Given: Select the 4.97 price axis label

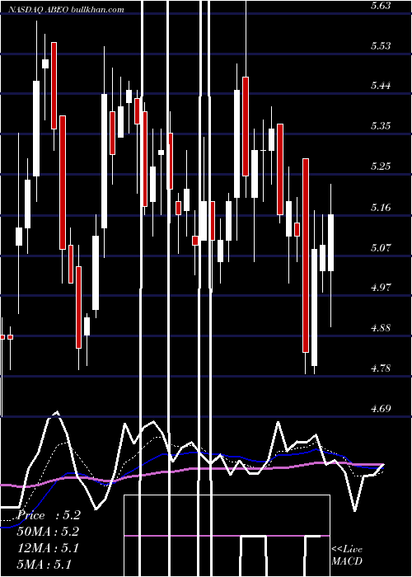Looking at the screenshot, I should click(x=381, y=287).
